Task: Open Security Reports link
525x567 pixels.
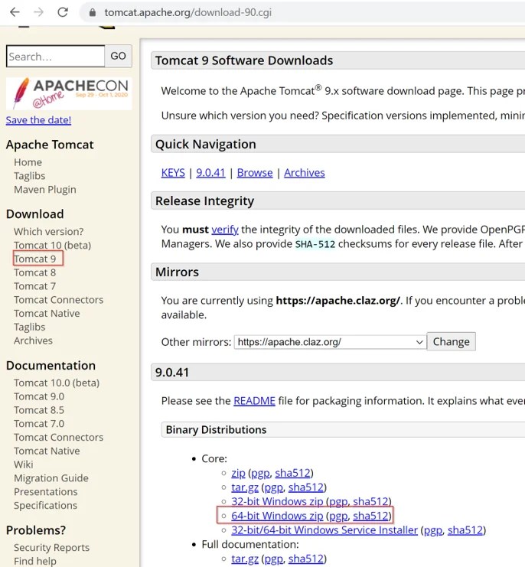Action: (x=51, y=547)
